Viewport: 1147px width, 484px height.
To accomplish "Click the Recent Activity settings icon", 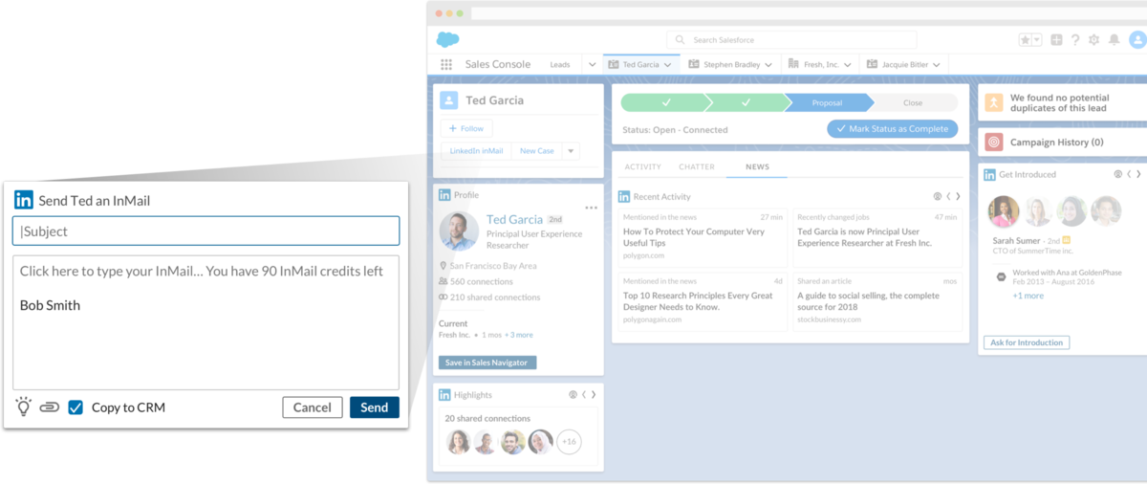I will coord(938,196).
